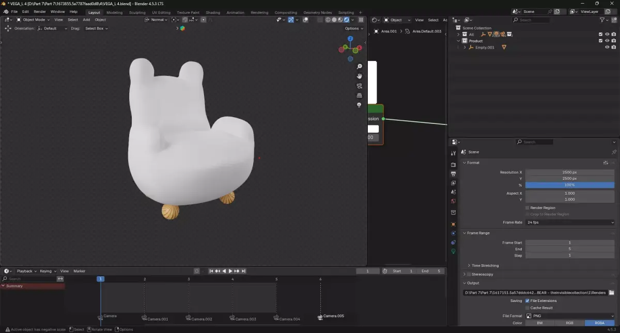The image size is (620, 333).
Task: Toggle the camera view icon in viewport
Action: point(359,86)
